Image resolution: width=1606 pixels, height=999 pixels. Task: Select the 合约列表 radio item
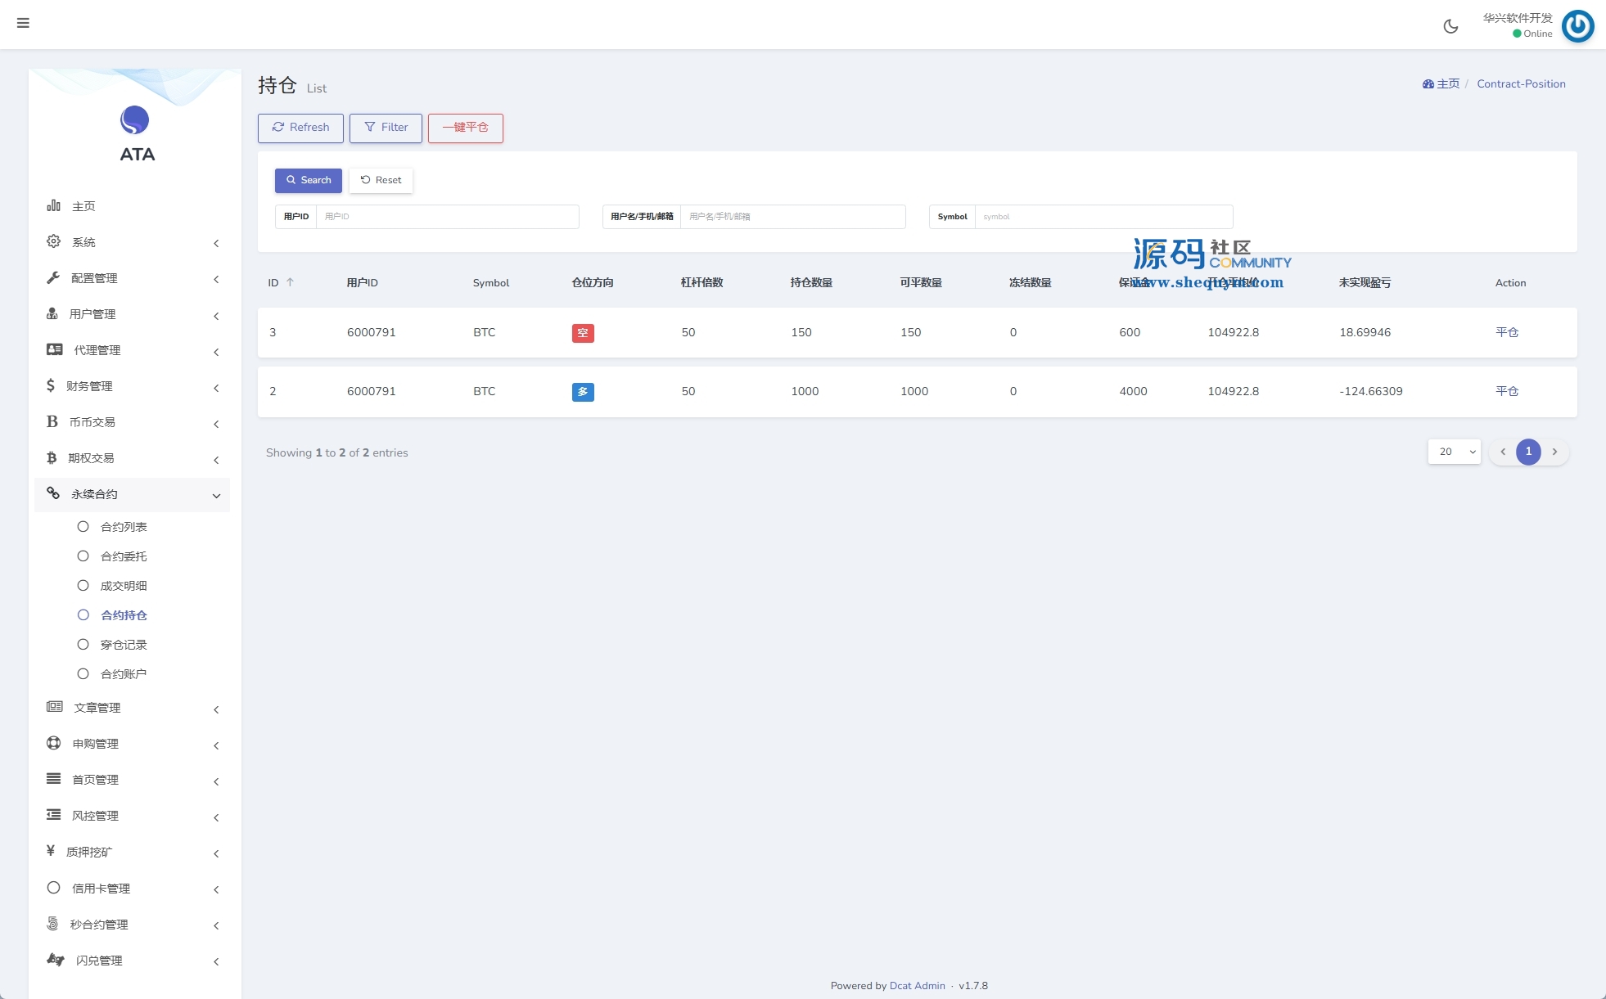pyautogui.click(x=83, y=527)
